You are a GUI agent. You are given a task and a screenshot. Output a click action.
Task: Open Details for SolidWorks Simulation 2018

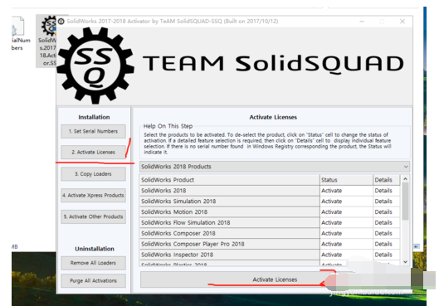click(387, 202)
